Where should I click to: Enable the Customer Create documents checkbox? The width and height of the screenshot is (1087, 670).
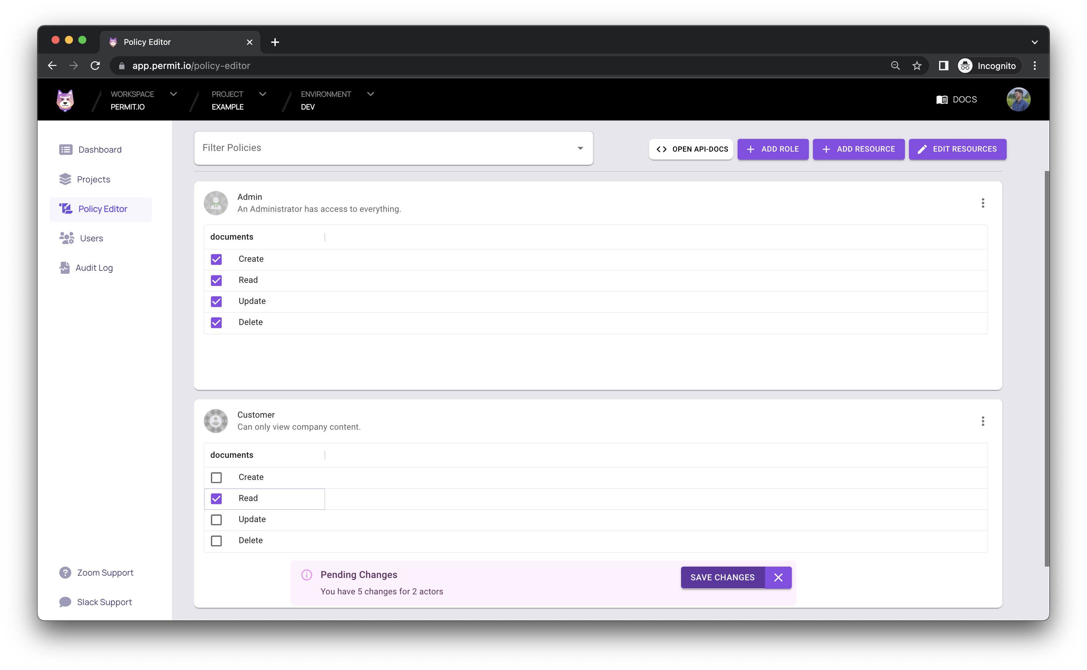[216, 477]
